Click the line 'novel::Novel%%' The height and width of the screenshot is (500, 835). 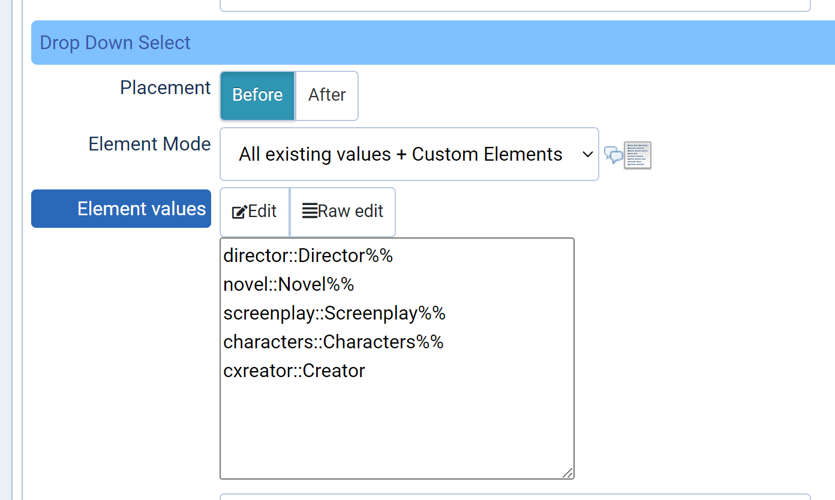[x=289, y=284]
